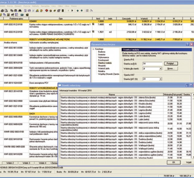Click the black trash bin toolbar icon

63,11
